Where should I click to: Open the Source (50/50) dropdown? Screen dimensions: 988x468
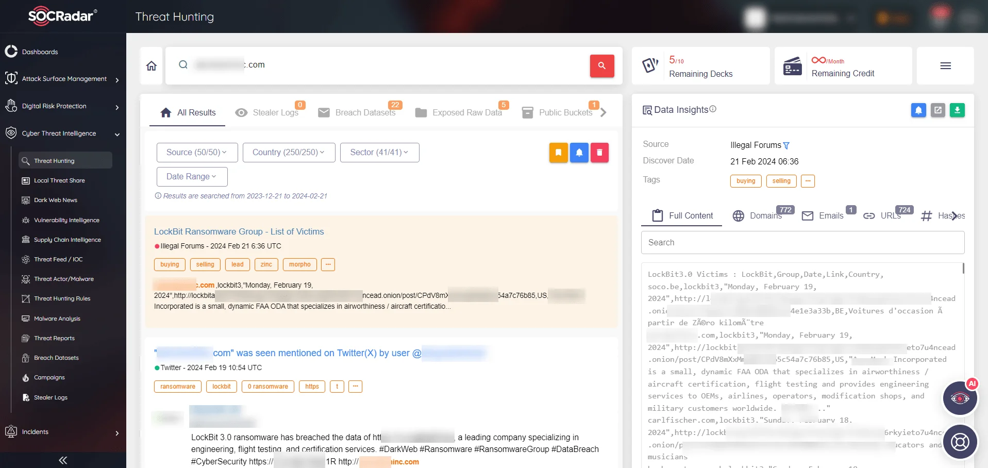(197, 153)
